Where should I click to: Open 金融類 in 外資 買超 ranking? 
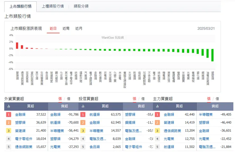point(20,115)
